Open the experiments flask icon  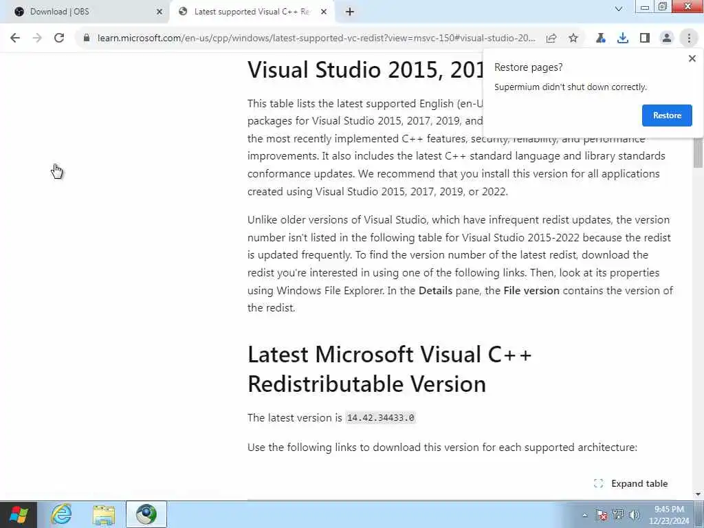coord(601,38)
